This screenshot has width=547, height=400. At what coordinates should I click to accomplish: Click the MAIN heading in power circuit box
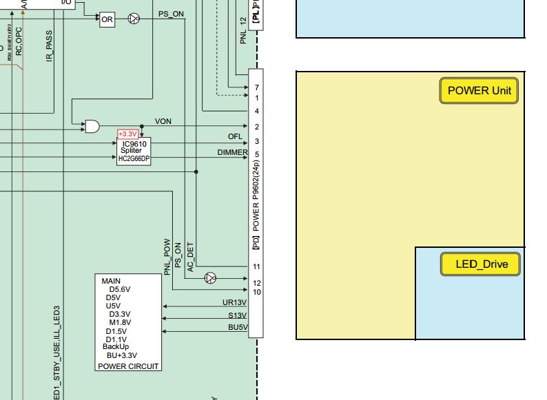(111, 281)
